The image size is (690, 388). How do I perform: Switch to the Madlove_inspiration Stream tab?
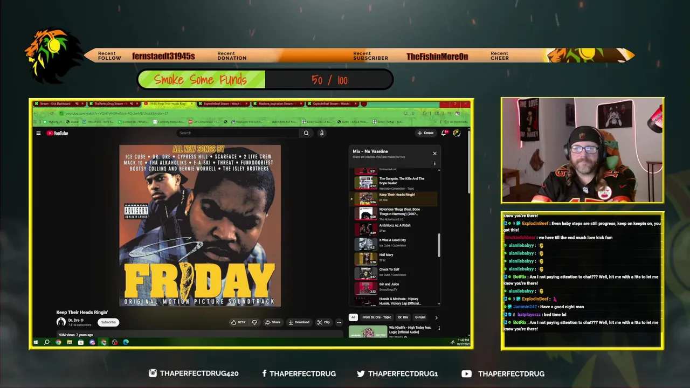click(x=278, y=103)
